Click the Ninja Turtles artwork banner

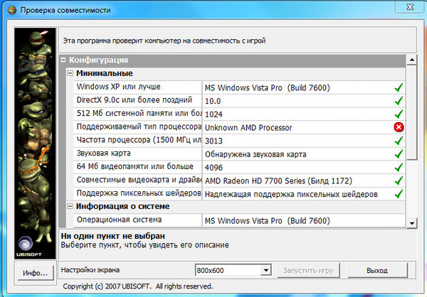pos(35,143)
